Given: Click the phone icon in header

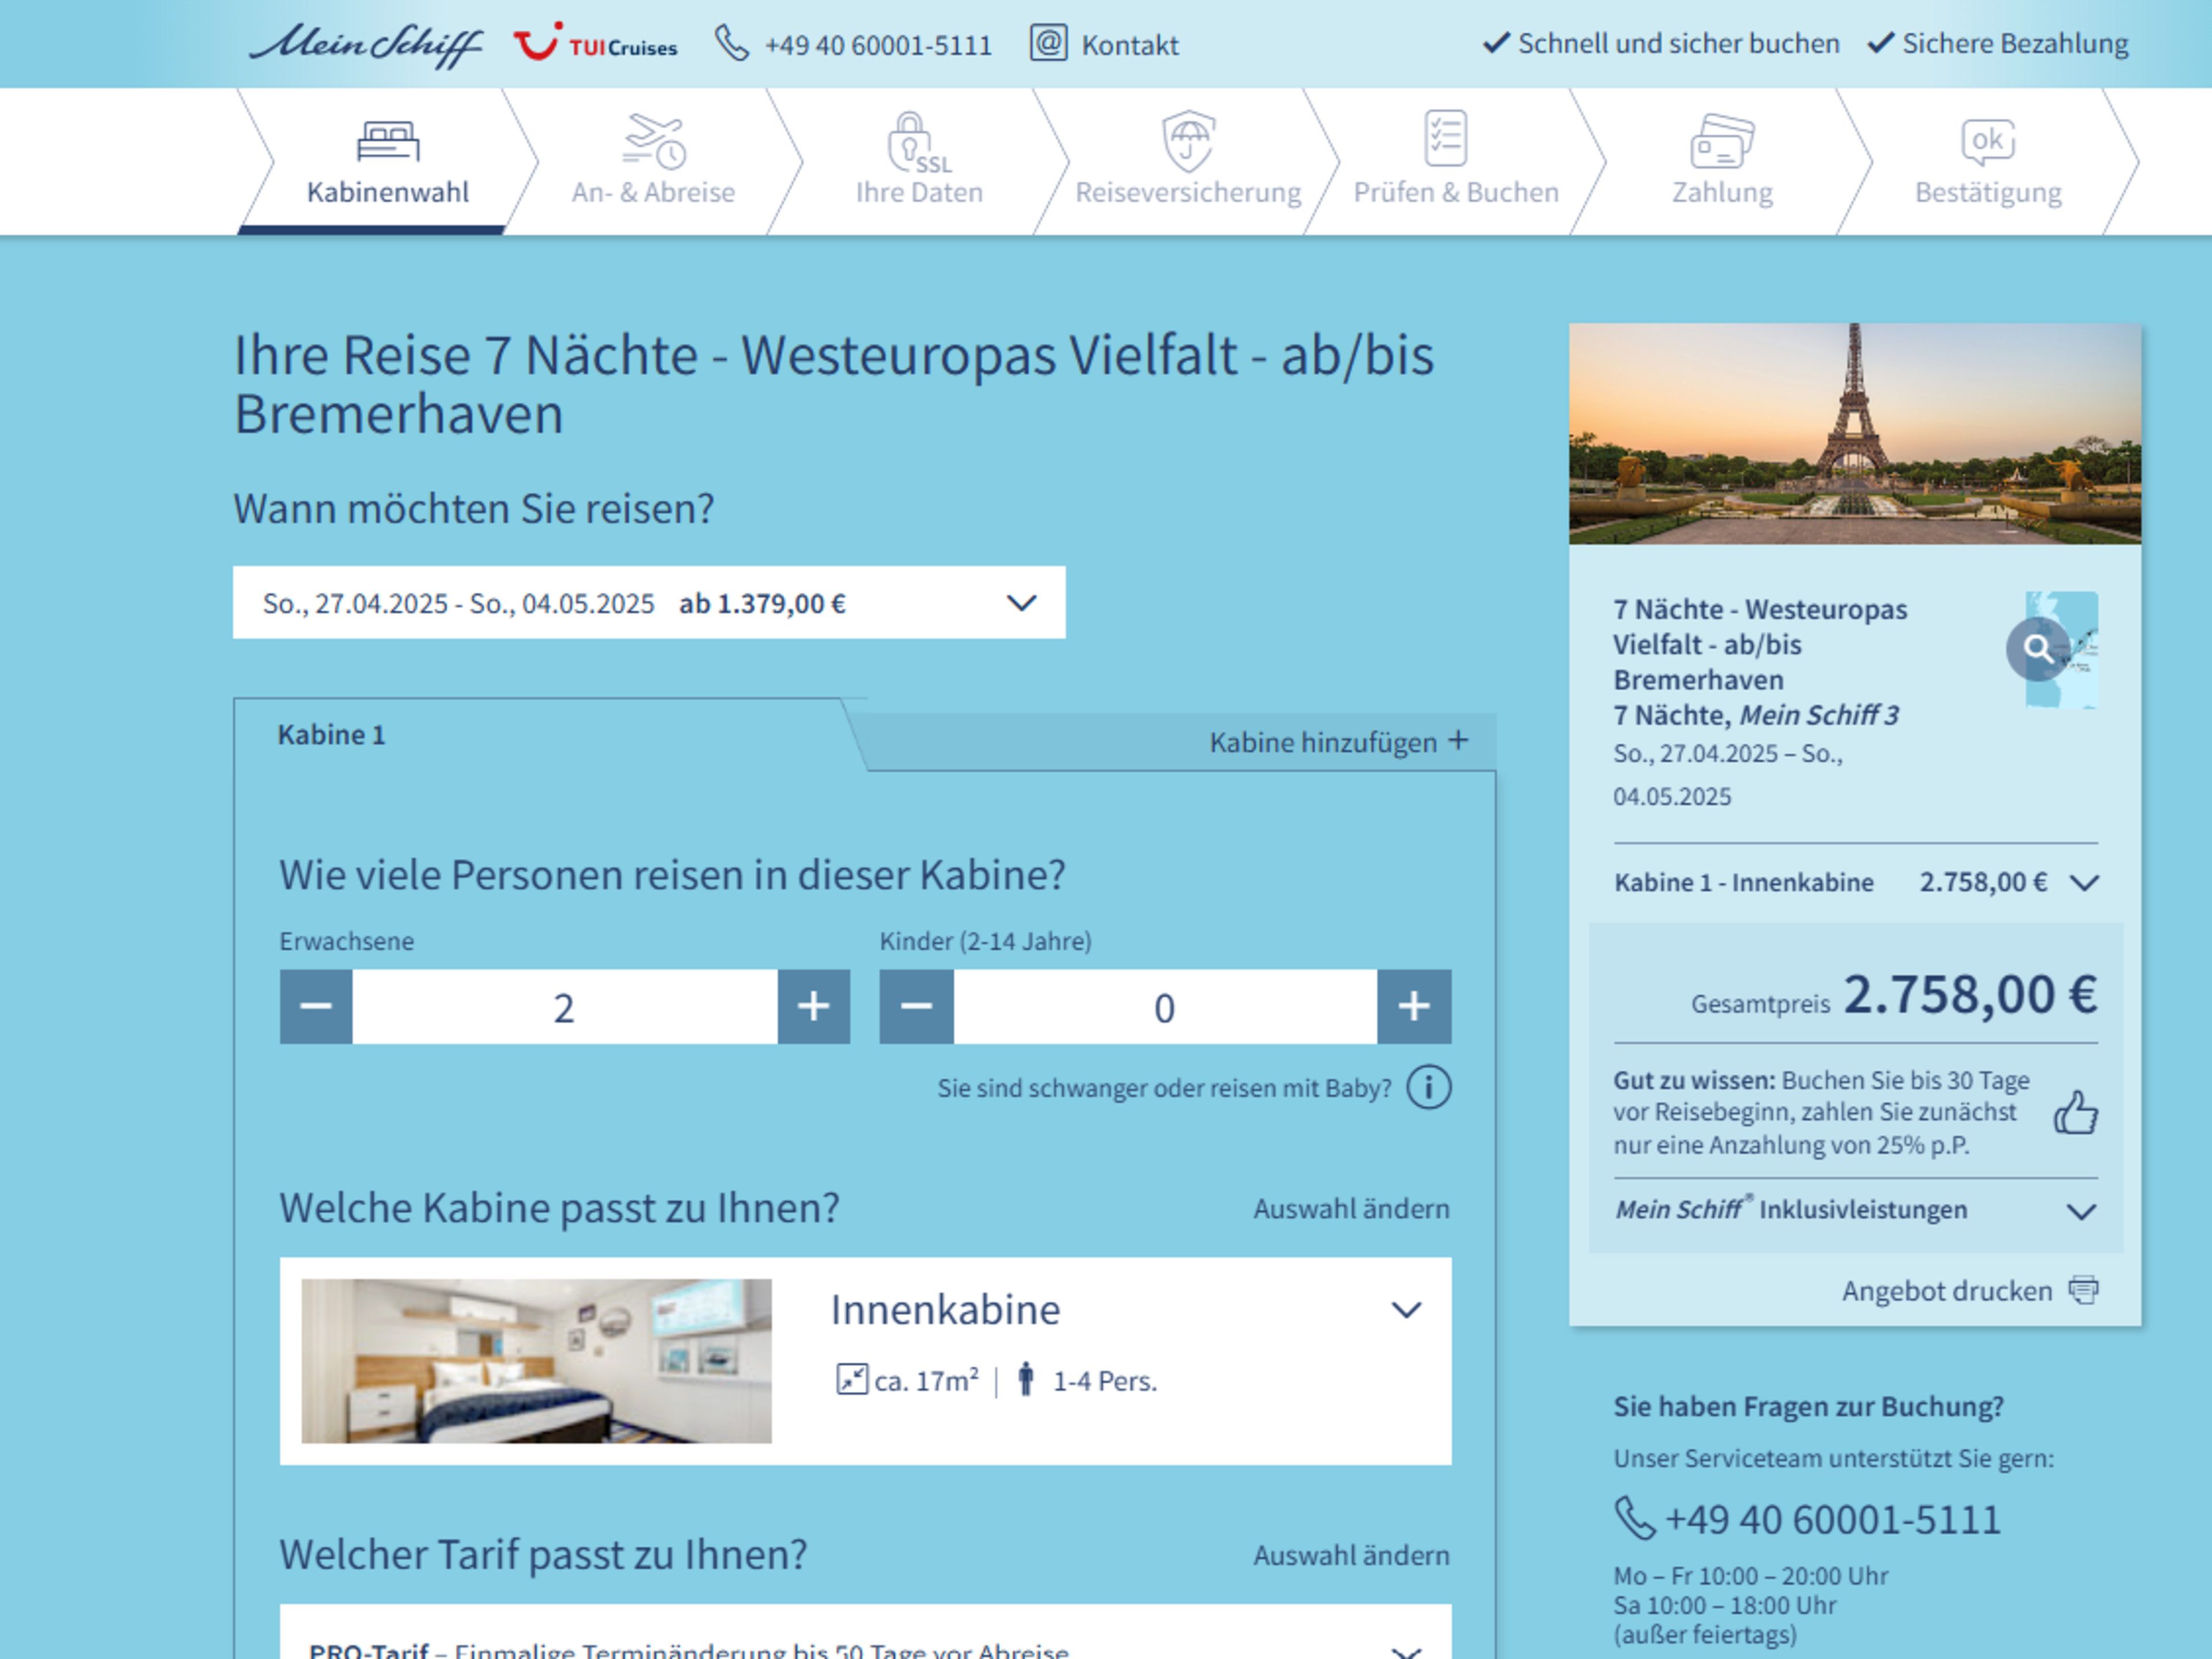Looking at the screenshot, I should point(732,44).
